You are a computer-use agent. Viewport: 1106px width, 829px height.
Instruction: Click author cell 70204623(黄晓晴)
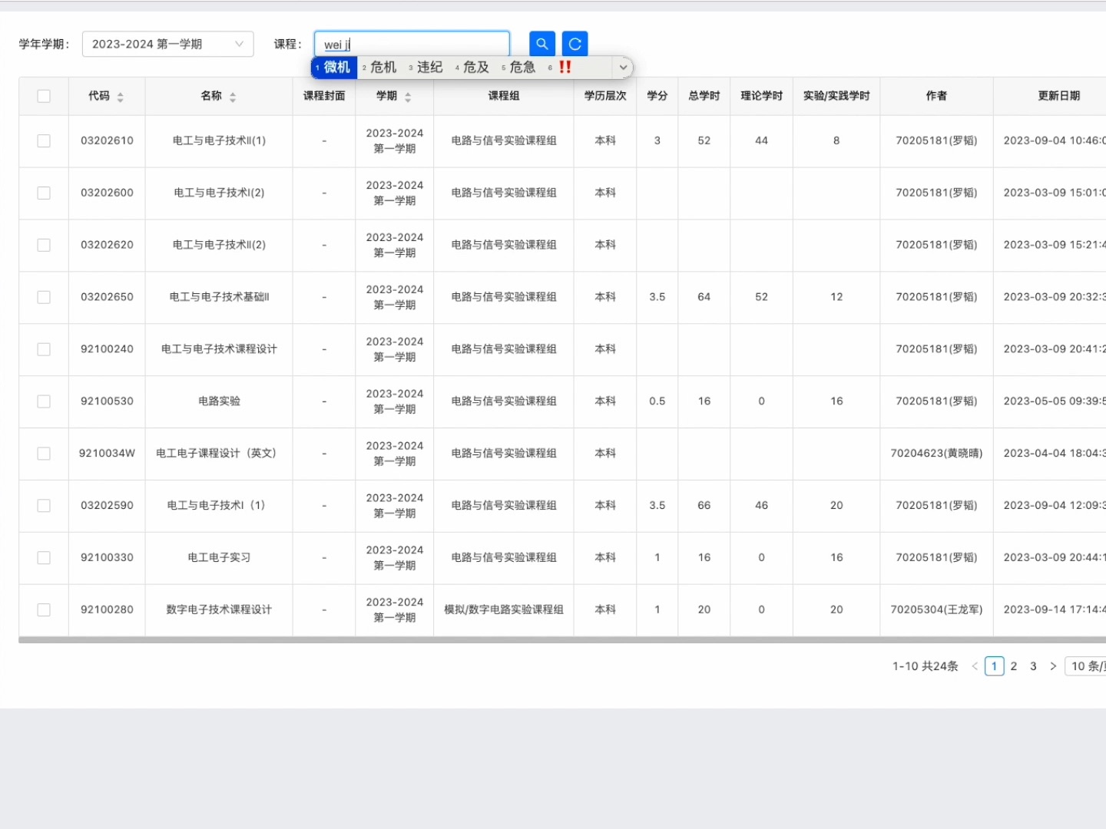click(x=936, y=454)
